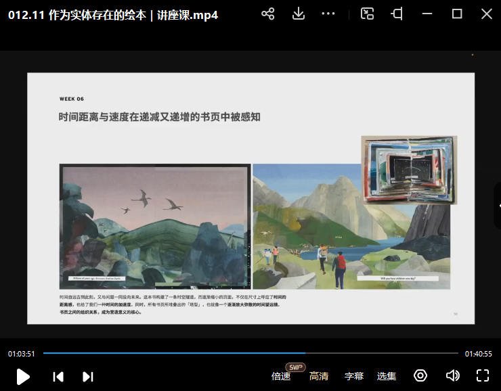Change video quality via 高清
The image size is (501, 391).
point(319,376)
